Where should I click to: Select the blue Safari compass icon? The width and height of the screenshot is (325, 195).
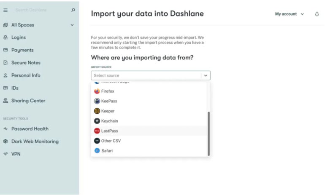tap(97, 151)
